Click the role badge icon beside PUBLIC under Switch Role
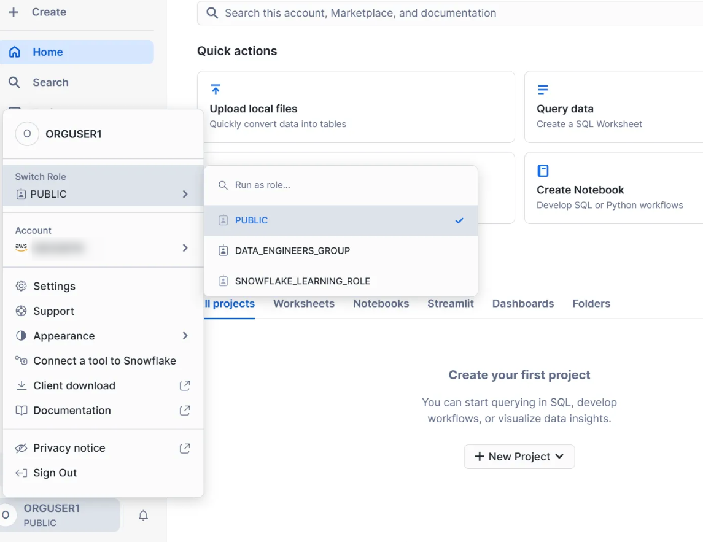 tap(21, 194)
